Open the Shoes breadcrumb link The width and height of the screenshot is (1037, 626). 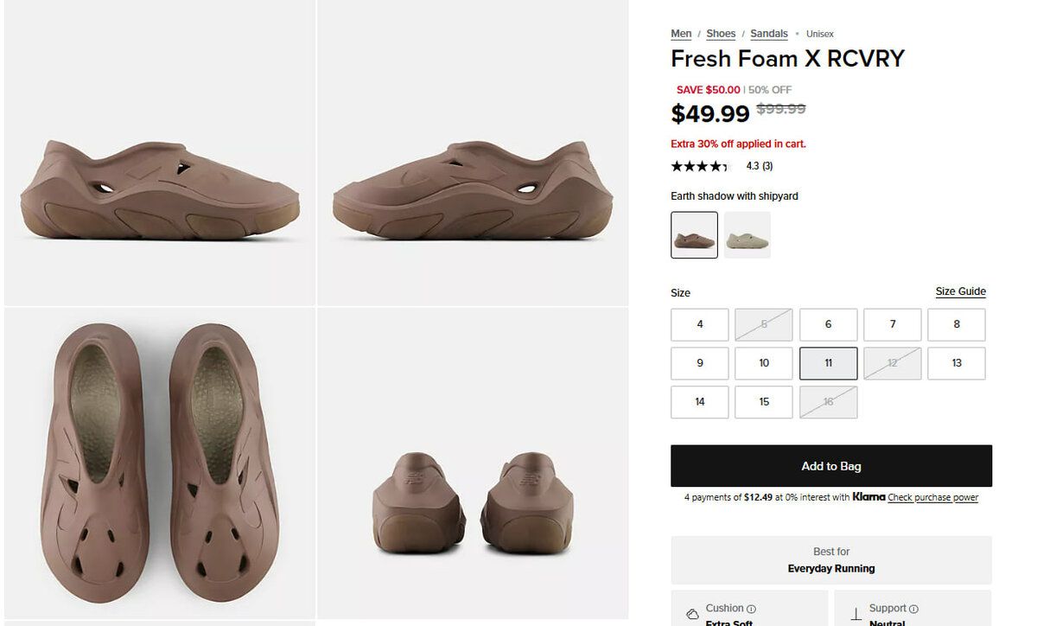coord(721,34)
